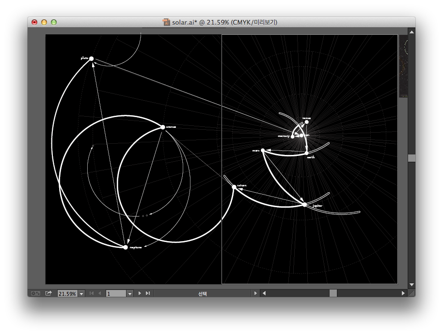Click the export/share icon in status bar
This screenshot has width=443, height=335.
tap(48, 293)
